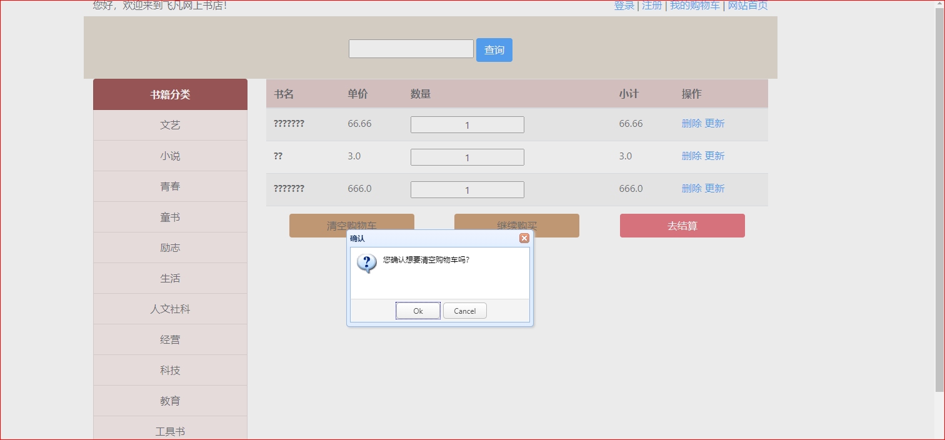The image size is (945, 440).
Task: Select the 人文社科 category
Action: pyautogui.click(x=170, y=309)
